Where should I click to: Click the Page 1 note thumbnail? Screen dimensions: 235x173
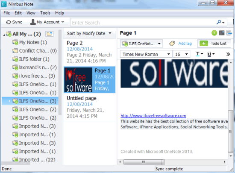point(78,80)
